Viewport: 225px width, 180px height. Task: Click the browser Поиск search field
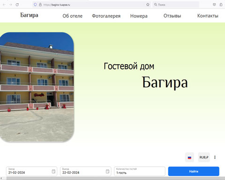click(176, 5)
